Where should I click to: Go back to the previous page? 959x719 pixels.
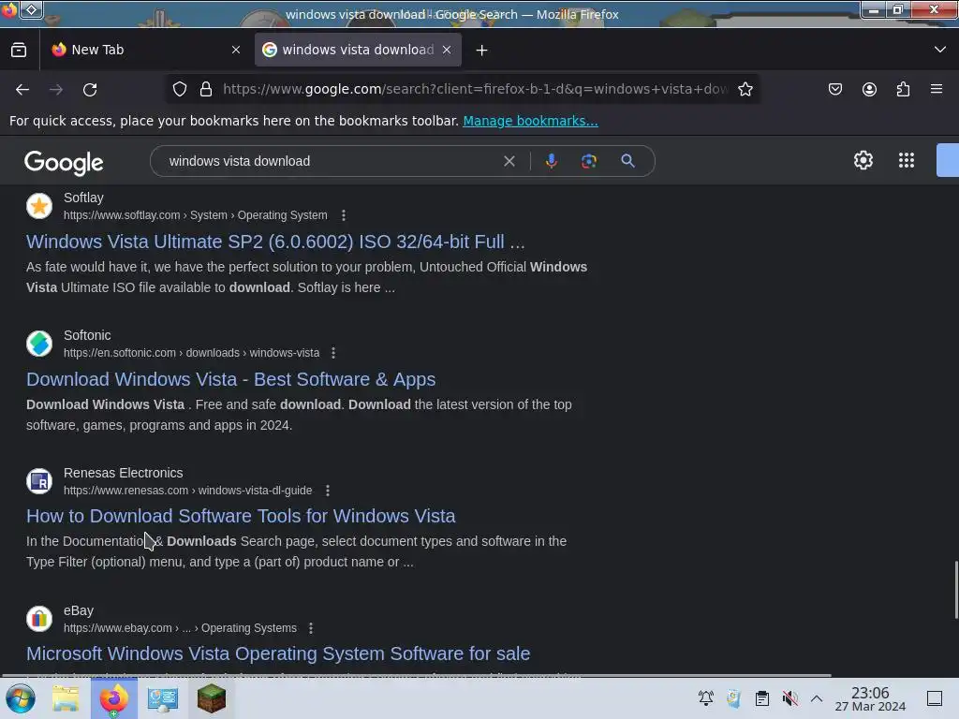click(22, 89)
